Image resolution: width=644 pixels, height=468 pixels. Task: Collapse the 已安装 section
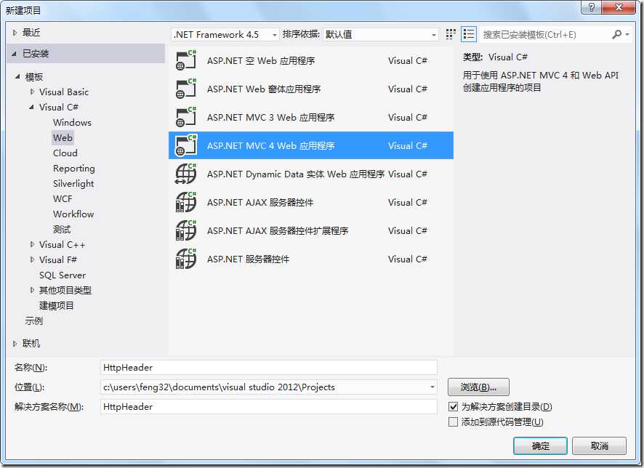point(15,53)
